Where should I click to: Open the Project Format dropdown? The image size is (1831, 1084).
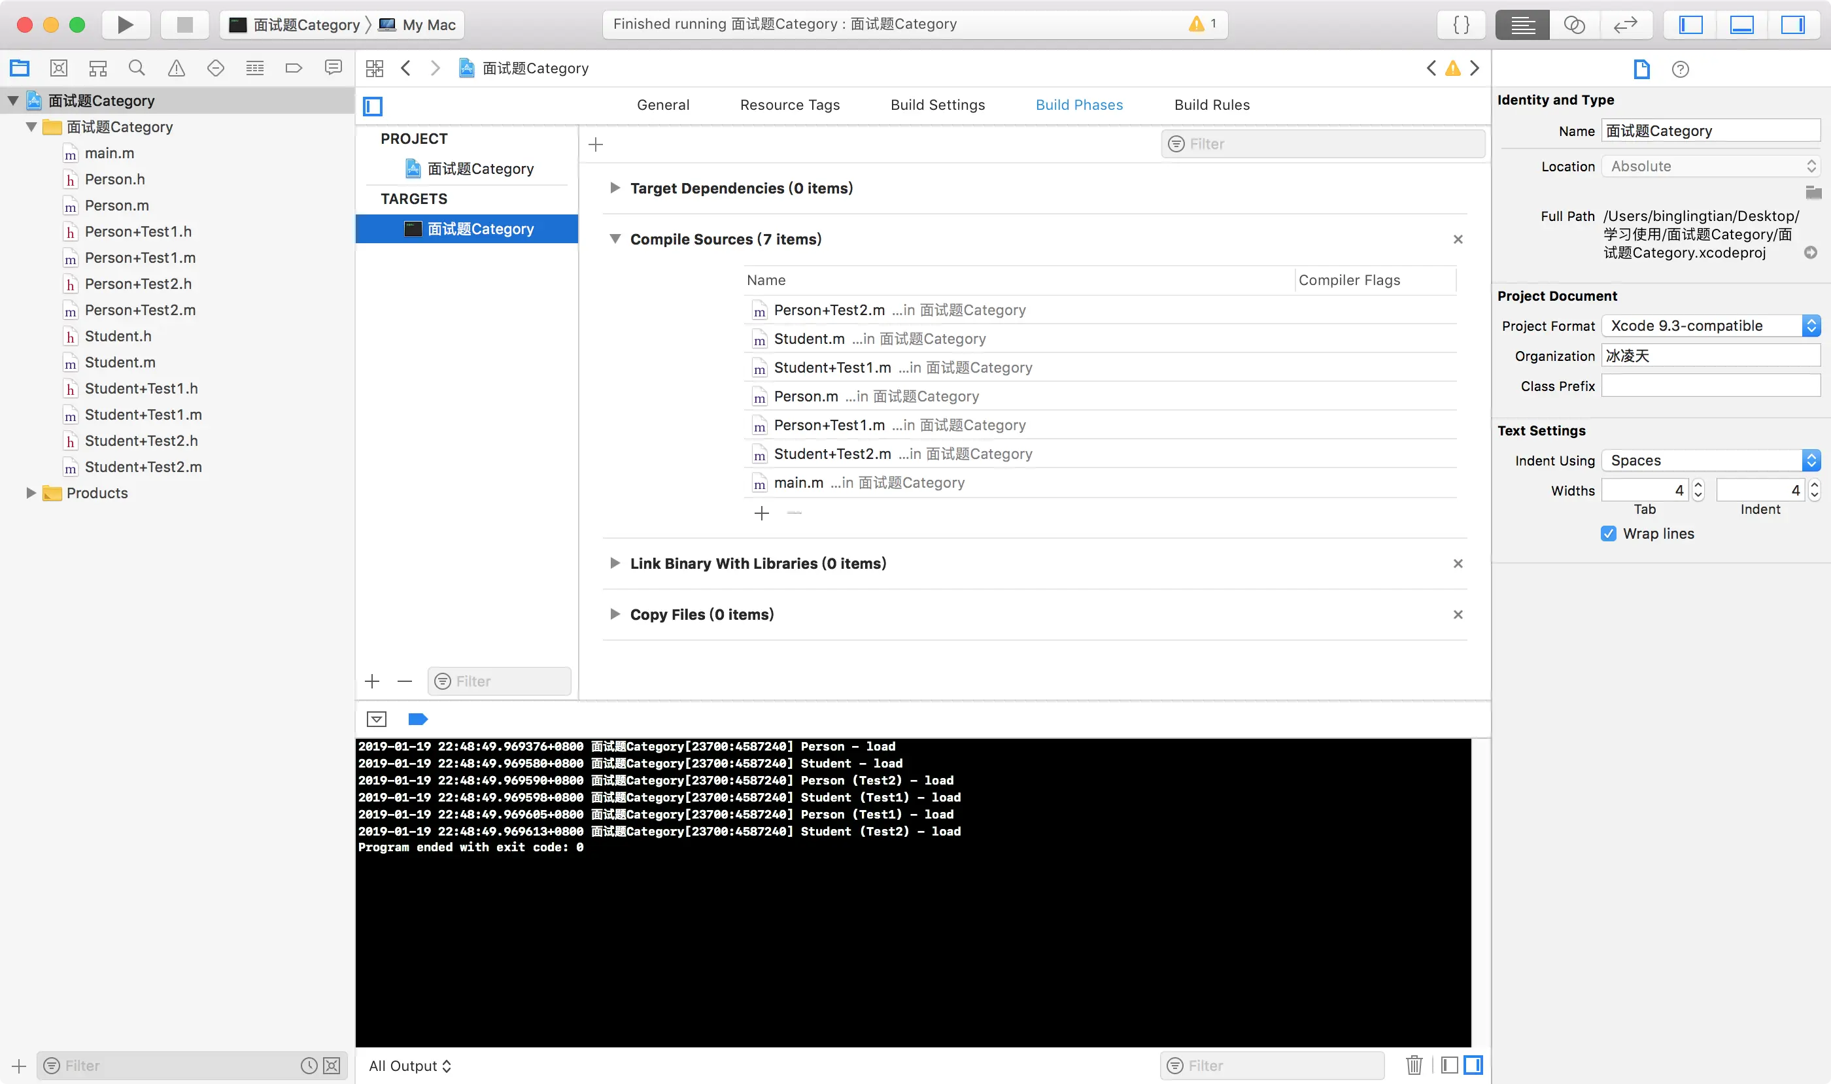pyautogui.click(x=1710, y=326)
